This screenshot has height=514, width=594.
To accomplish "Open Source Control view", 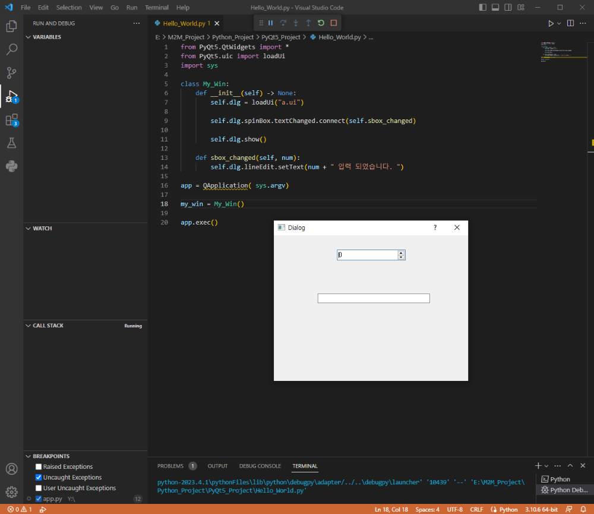I will click(x=11, y=72).
